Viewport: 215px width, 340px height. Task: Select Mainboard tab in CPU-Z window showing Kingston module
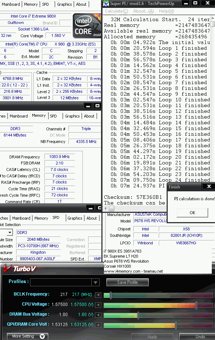pos(21,218)
